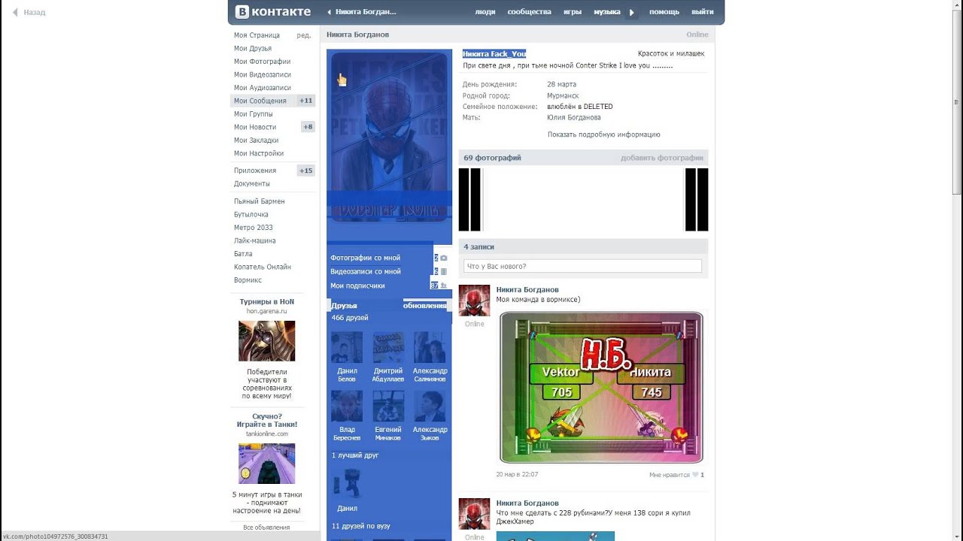Open Никита Богданов avatar on first post
The height and width of the screenshot is (541, 963).
[x=474, y=301]
